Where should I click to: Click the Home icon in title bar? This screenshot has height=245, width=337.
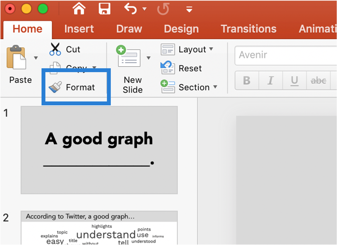[x=79, y=9]
